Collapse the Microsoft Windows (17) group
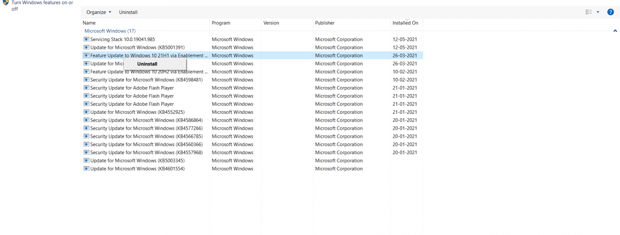 pyautogui.click(x=615, y=31)
